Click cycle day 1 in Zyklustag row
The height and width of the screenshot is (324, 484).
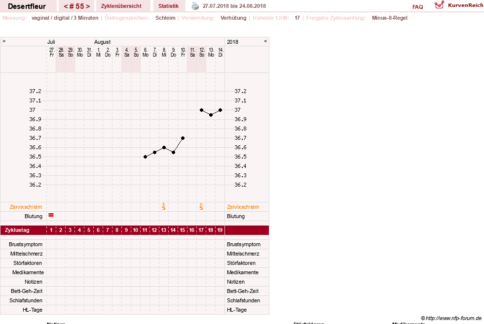pyautogui.click(x=51, y=230)
